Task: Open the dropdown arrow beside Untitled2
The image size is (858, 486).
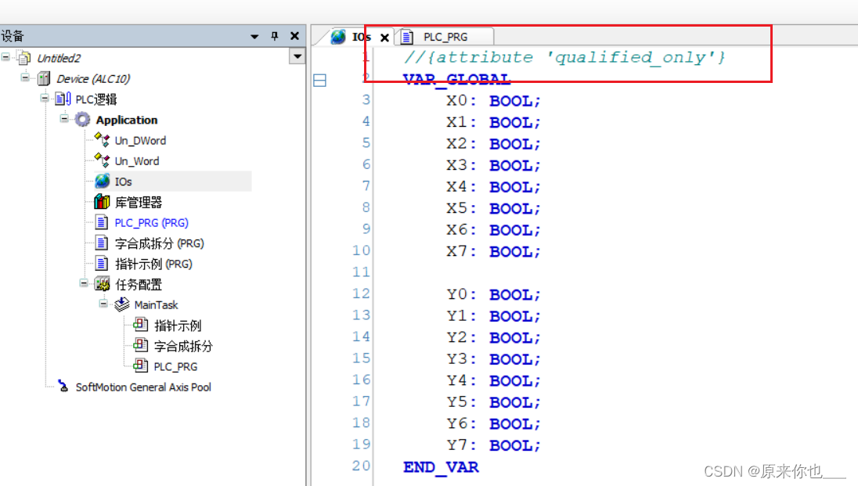Action: pos(297,56)
